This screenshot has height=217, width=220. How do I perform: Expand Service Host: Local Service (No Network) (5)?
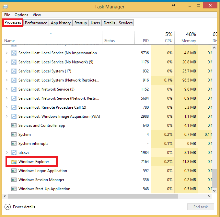[x=6, y=62]
